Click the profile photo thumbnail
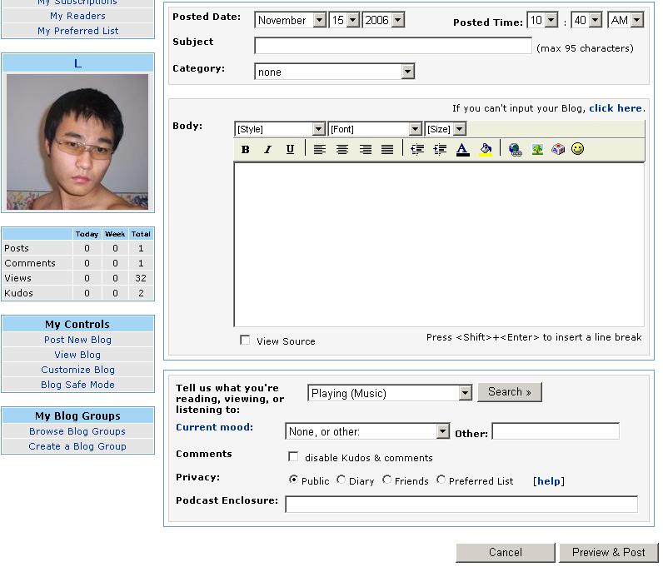The height and width of the screenshot is (567, 663). pos(77,142)
